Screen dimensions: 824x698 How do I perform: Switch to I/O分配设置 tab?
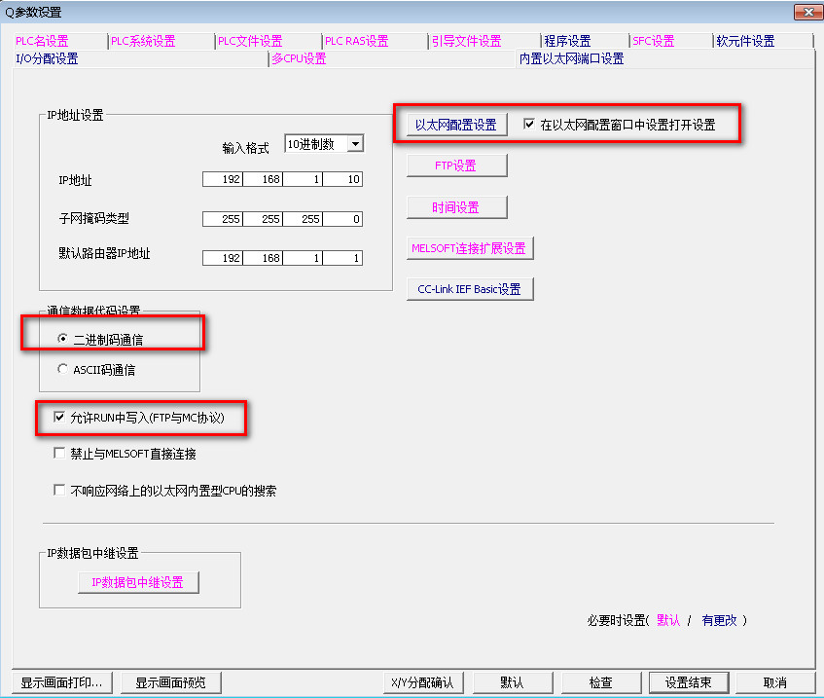pyautogui.click(x=48, y=58)
